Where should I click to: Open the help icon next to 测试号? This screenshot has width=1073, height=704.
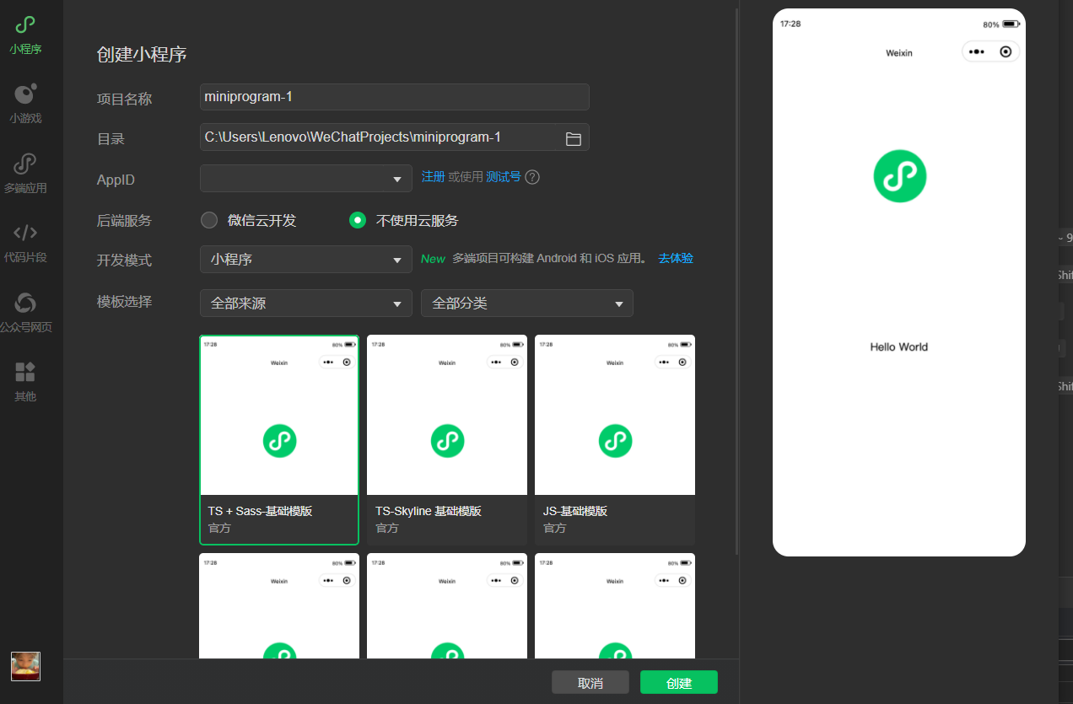click(x=532, y=177)
